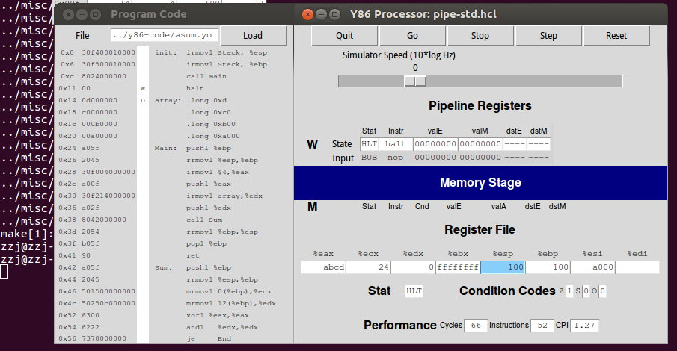Maximize the Program Code window
Viewport: 677px width, 351px height.
pyautogui.click(x=96, y=15)
